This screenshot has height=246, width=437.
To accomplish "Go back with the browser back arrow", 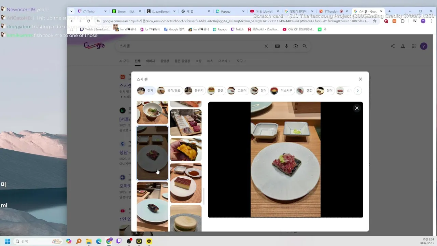I will pos(72,21).
